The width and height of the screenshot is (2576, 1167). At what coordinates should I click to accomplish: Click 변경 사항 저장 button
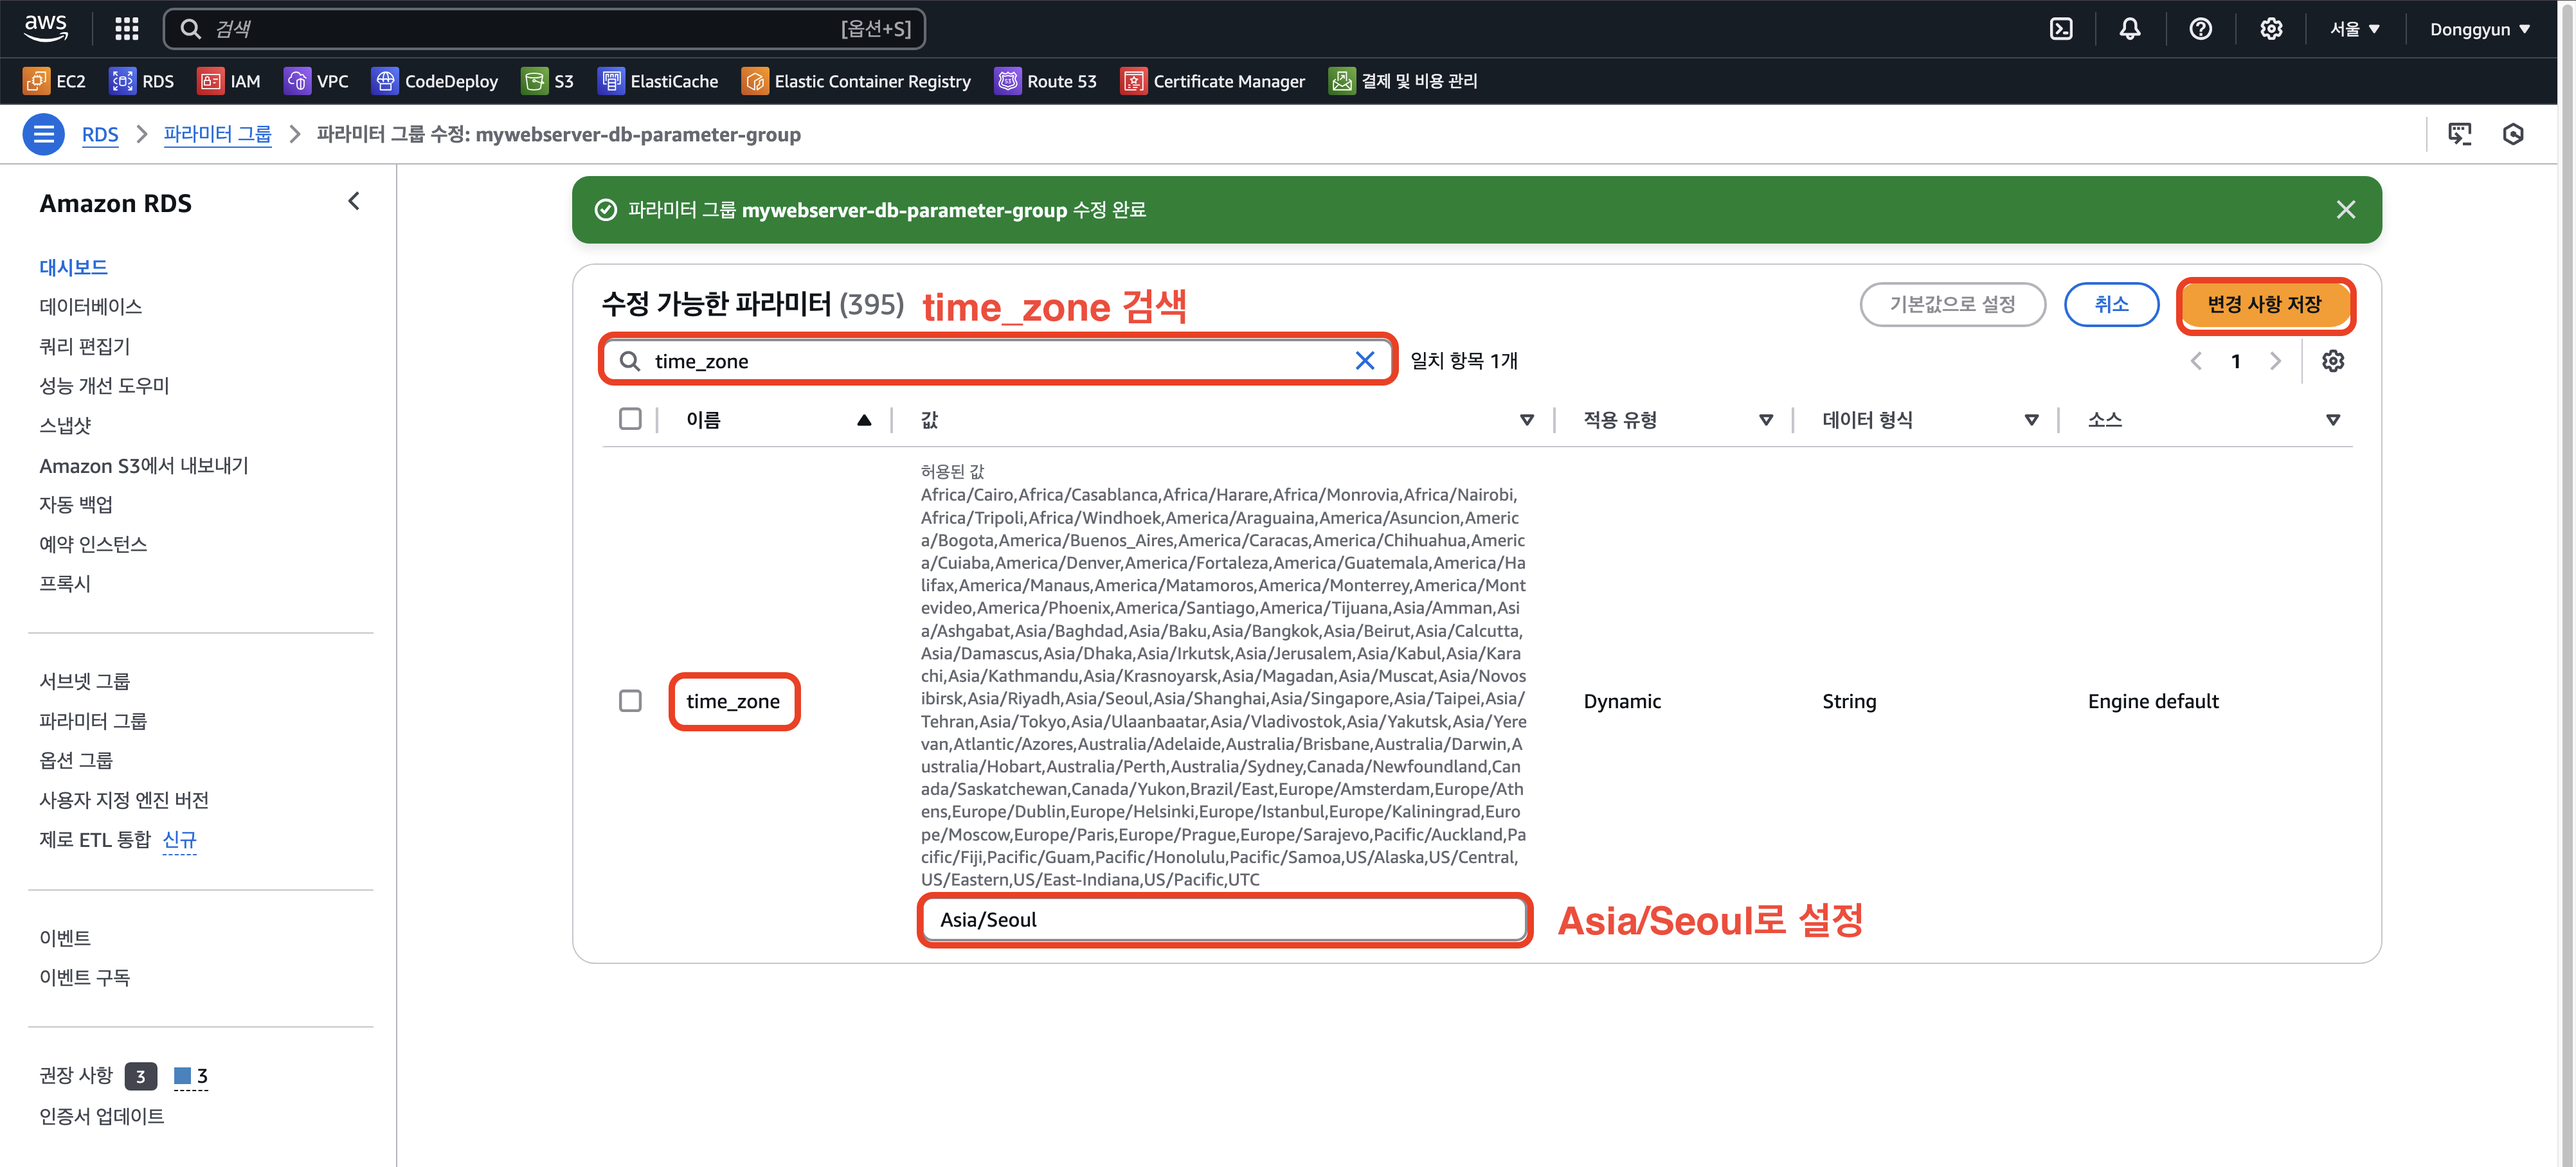pos(2264,304)
